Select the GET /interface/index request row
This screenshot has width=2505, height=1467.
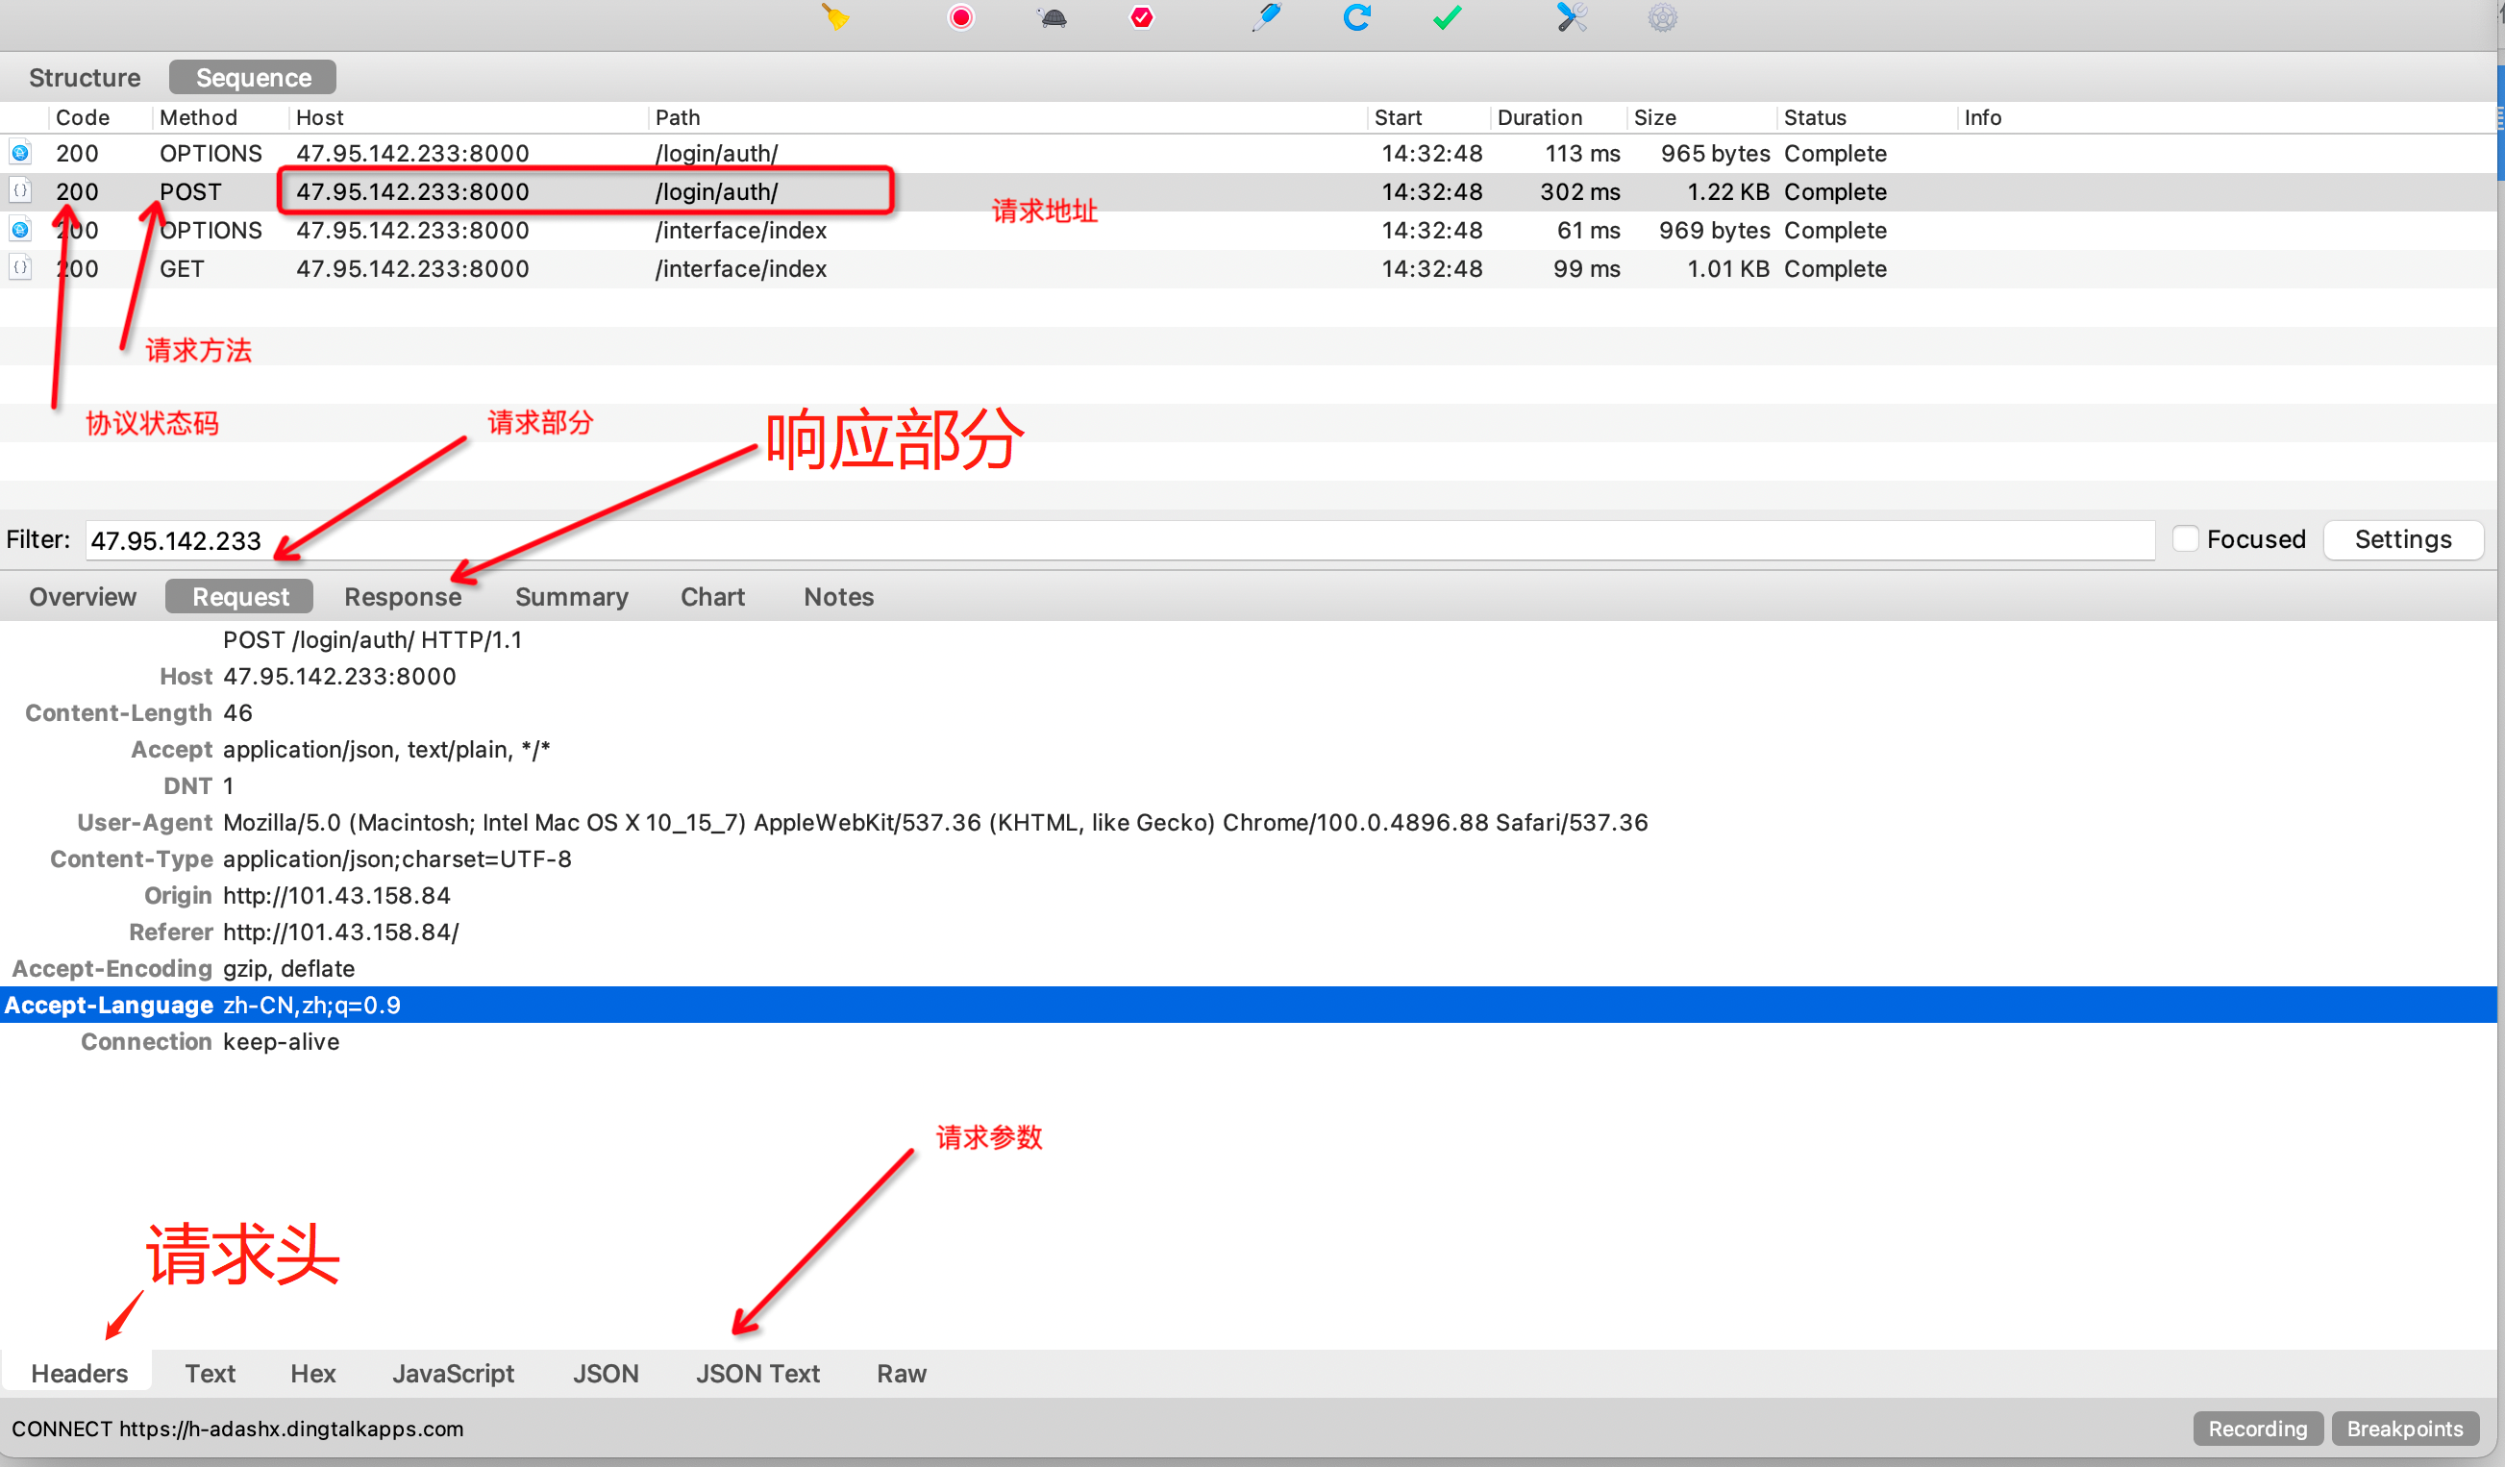coord(740,269)
